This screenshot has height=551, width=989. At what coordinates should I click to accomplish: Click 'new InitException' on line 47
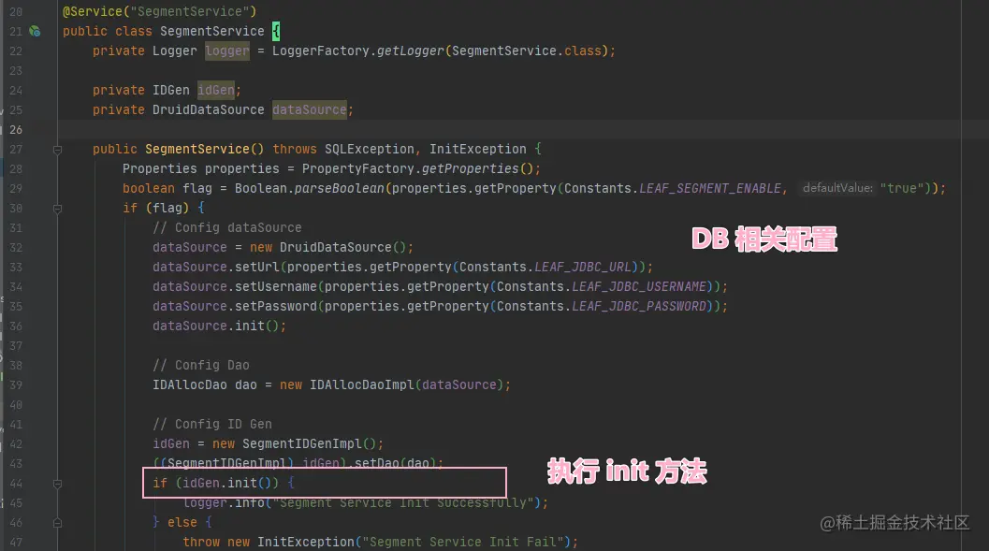pyautogui.click(x=291, y=542)
